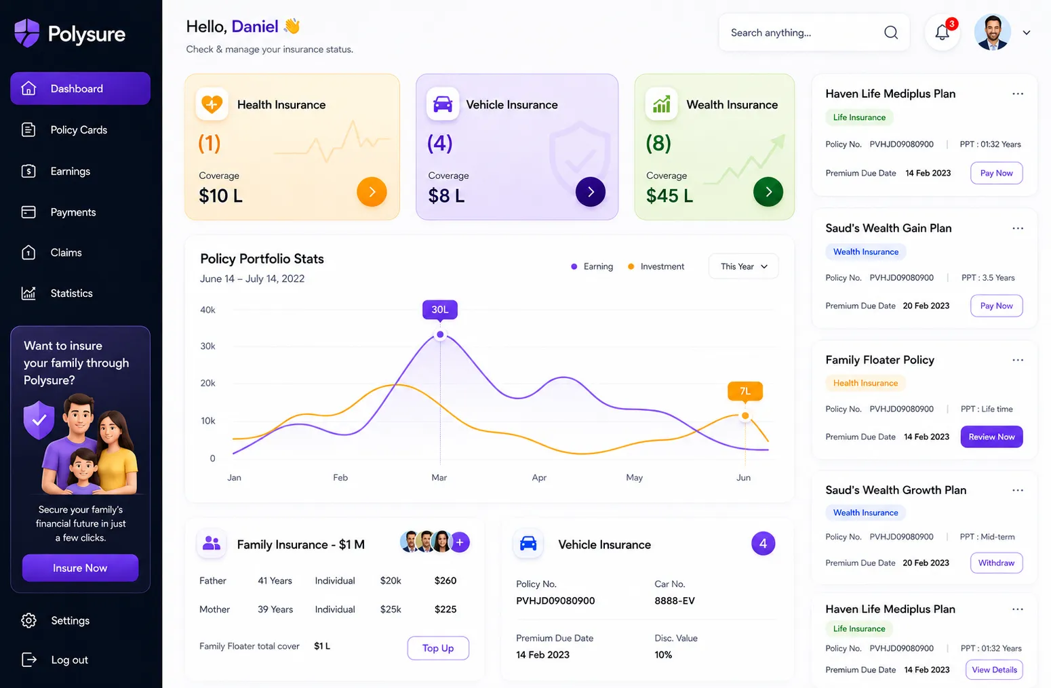Screen dimensions: 1051x688
Task: Click car number 8888-EV
Action: click(x=675, y=601)
